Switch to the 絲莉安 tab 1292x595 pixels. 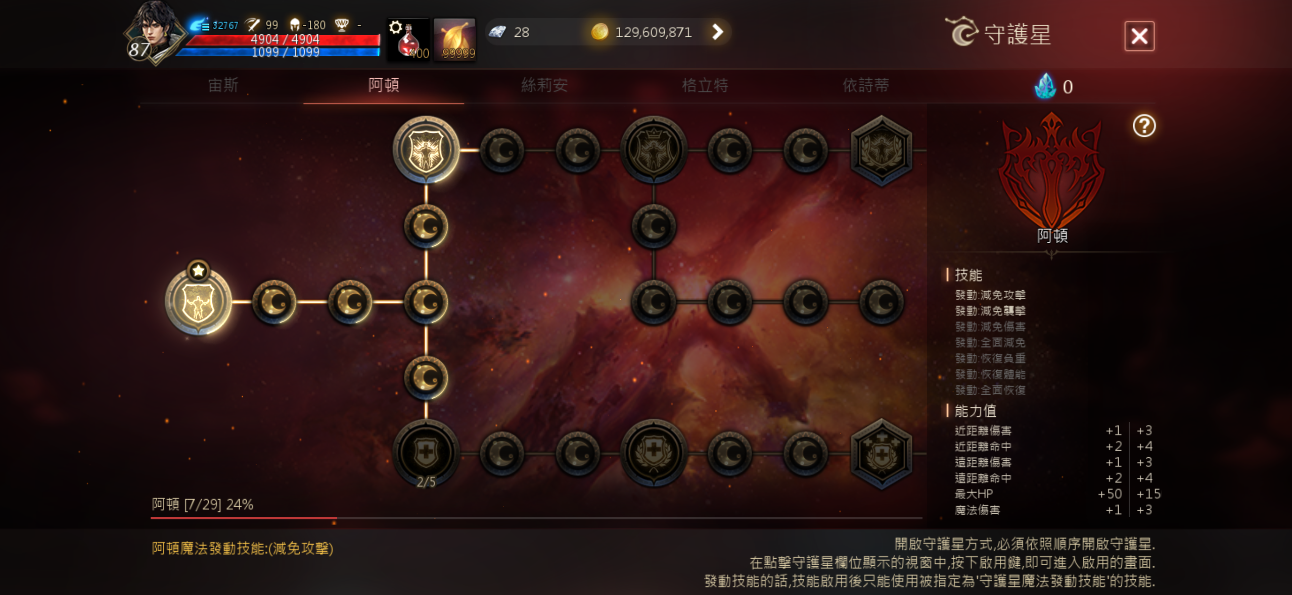(x=544, y=85)
